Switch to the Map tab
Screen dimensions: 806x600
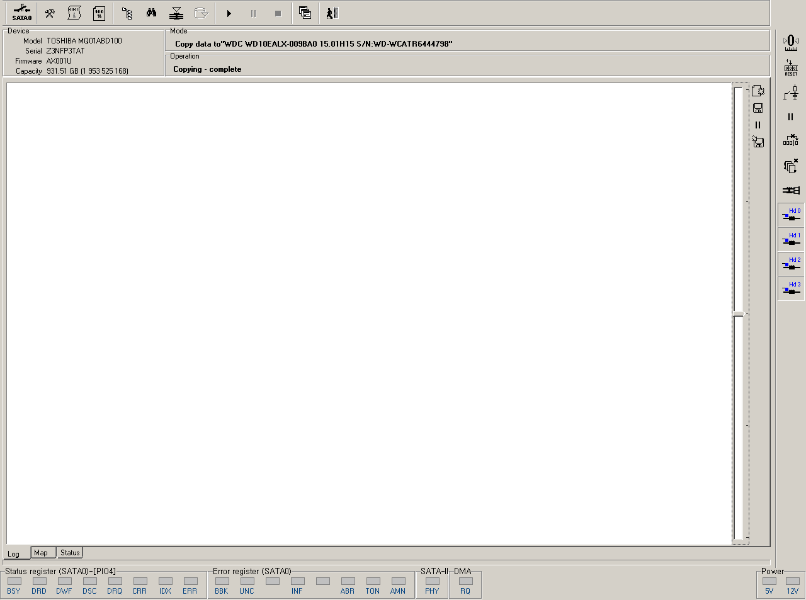[43, 553]
